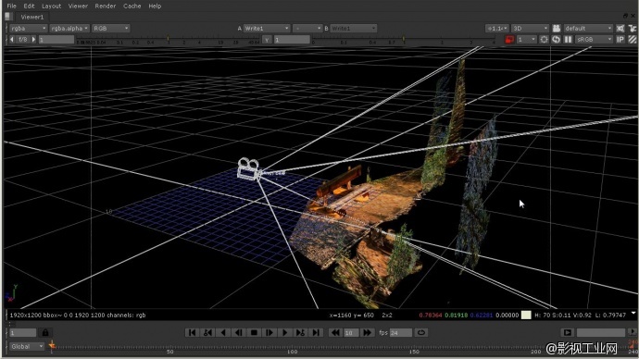
Task: Adjust the gain slider
Action: (168, 40)
